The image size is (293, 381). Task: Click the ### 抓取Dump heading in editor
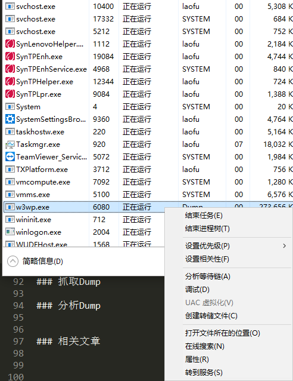(x=68, y=282)
